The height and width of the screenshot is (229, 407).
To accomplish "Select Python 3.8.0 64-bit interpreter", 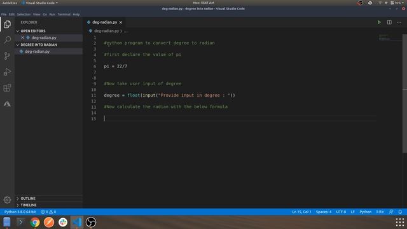I will tap(20, 212).
